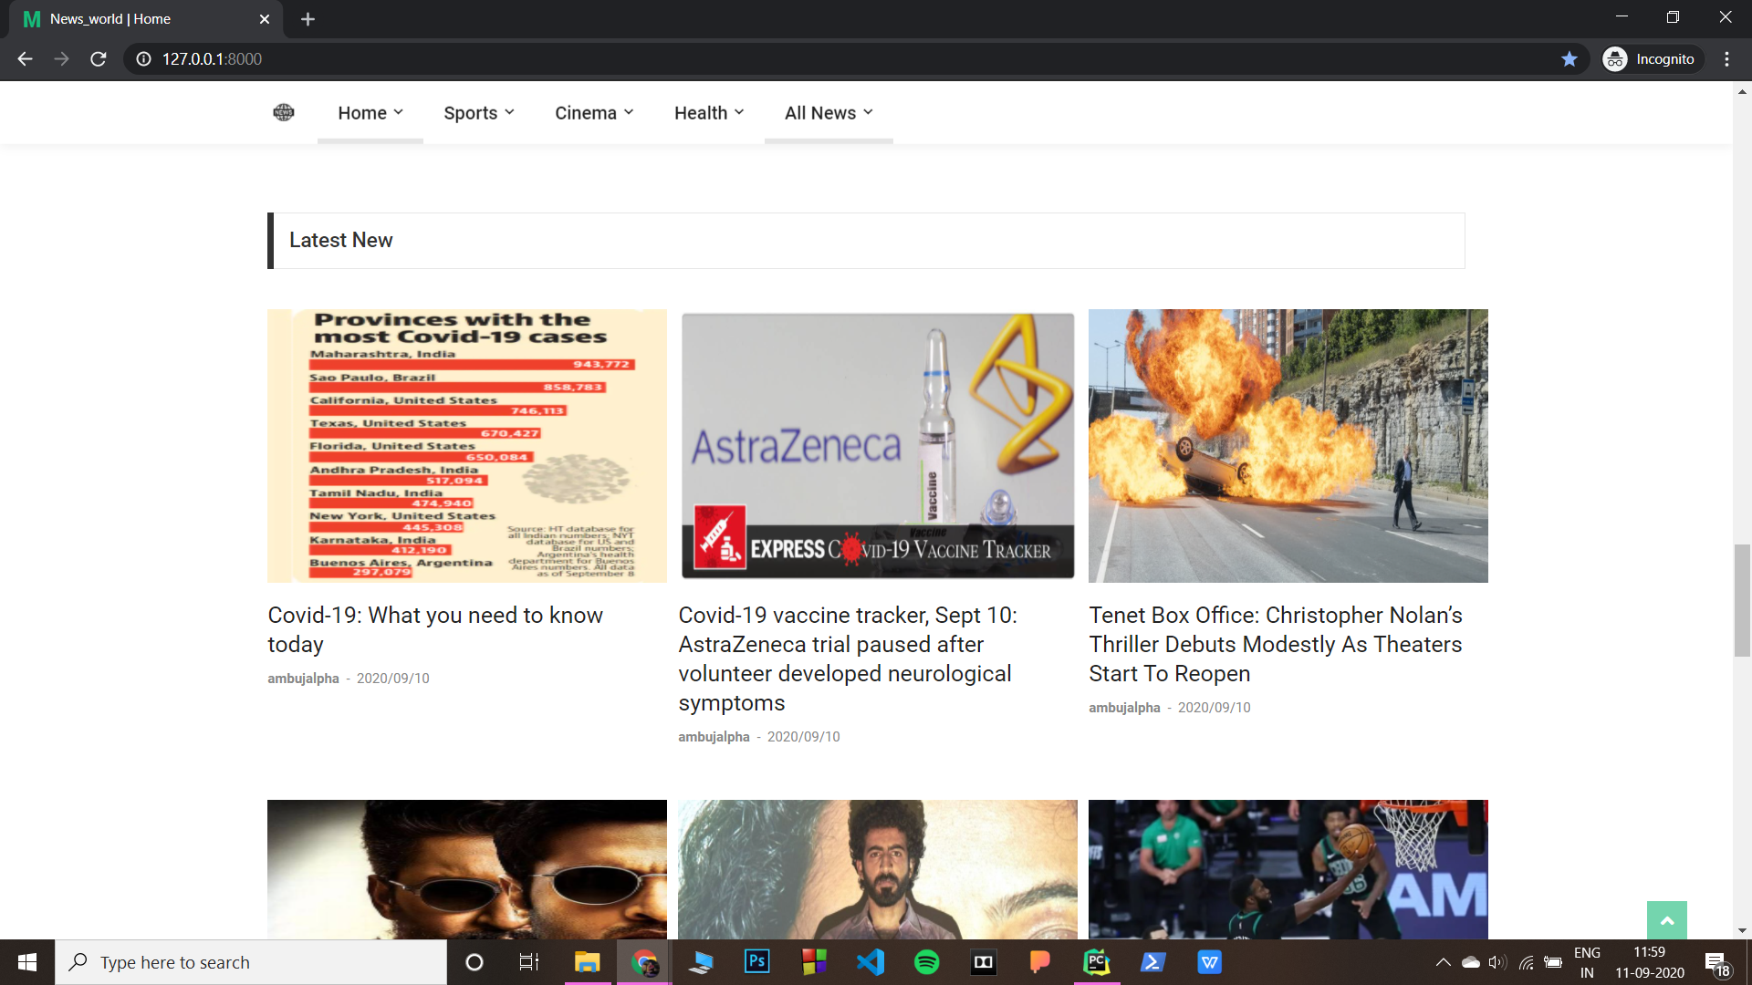Click the Wi-Fi network tray icon
Screen dimensions: 1752x985
click(x=1526, y=962)
